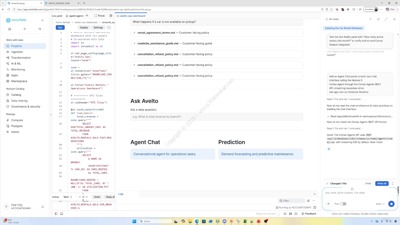Expand the collapsed sidebar handle arrow
Viewport: 400px width, 225px height.
(51, 115)
